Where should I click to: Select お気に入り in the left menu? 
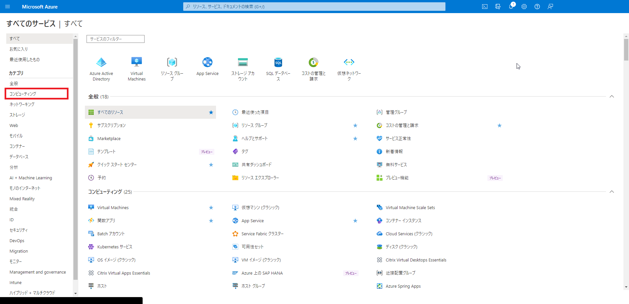click(39, 49)
